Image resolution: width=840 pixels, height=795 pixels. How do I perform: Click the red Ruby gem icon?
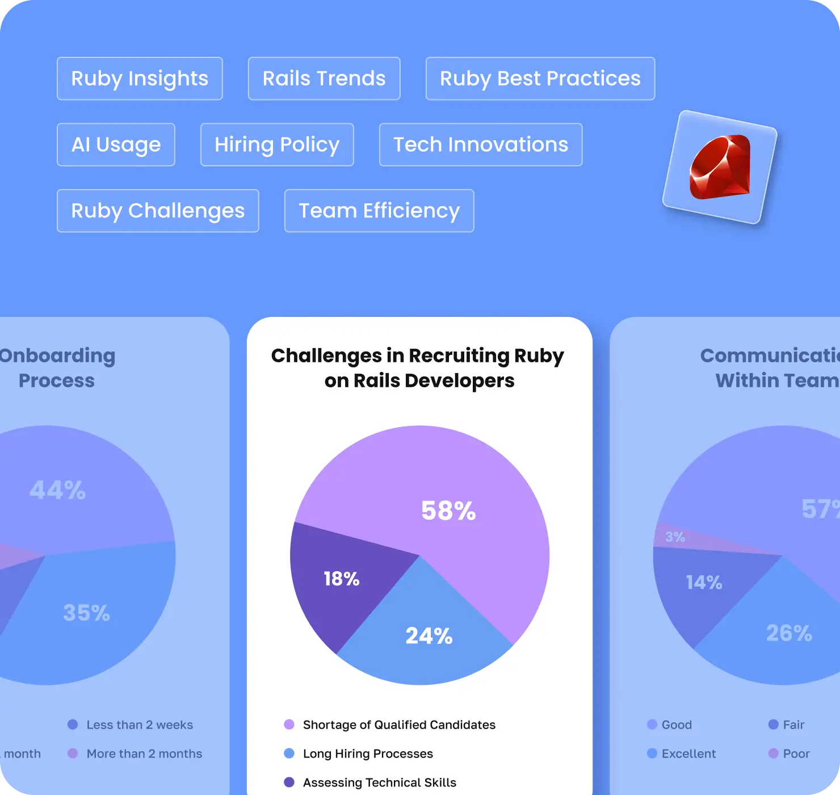[x=720, y=168]
